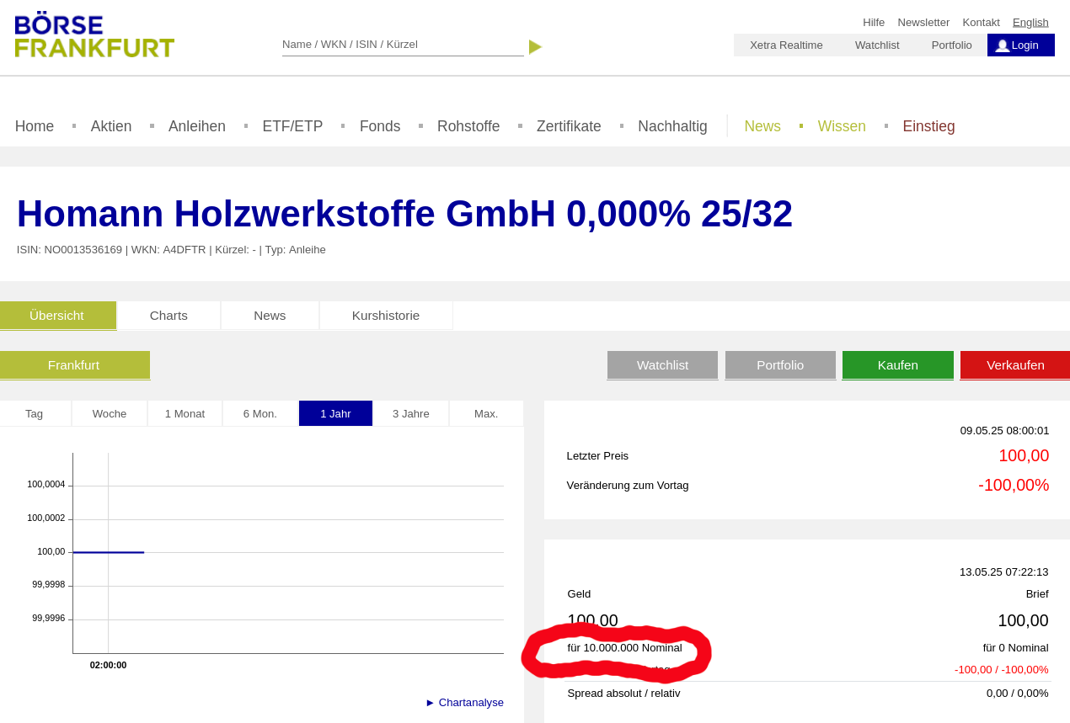The width and height of the screenshot is (1070, 723).
Task: Click the timestamp 13.05.25 07:22:13
Action: pyautogui.click(x=1004, y=572)
